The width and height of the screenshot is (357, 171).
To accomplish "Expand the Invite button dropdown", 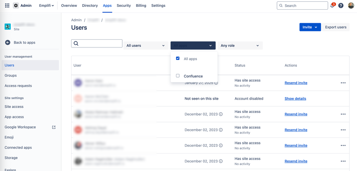I will click(310, 27).
